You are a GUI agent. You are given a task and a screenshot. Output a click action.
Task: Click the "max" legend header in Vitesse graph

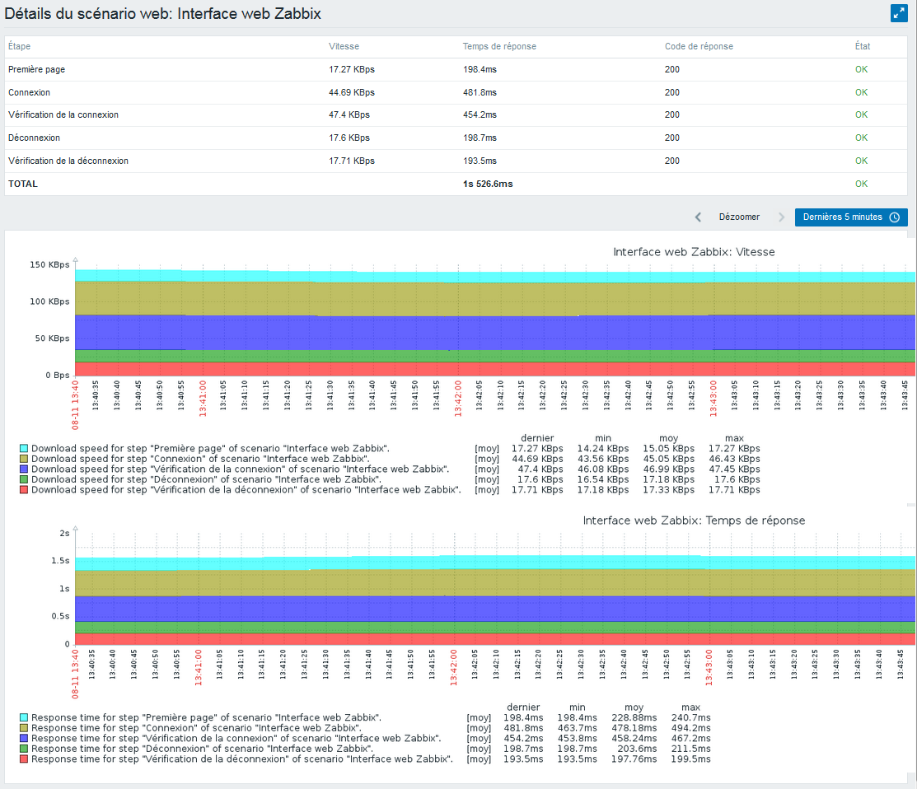[735, 438]
